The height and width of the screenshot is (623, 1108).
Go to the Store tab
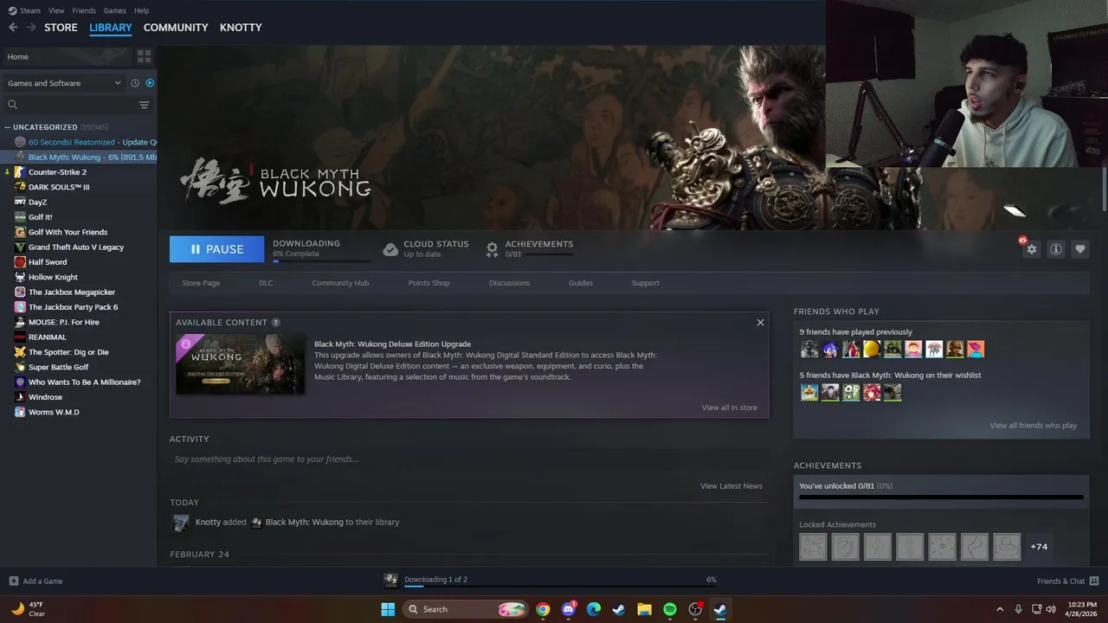[x=61, y=28]
